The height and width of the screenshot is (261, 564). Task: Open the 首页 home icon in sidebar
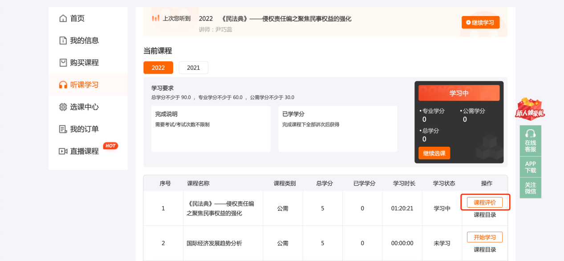tap(63, 18)
